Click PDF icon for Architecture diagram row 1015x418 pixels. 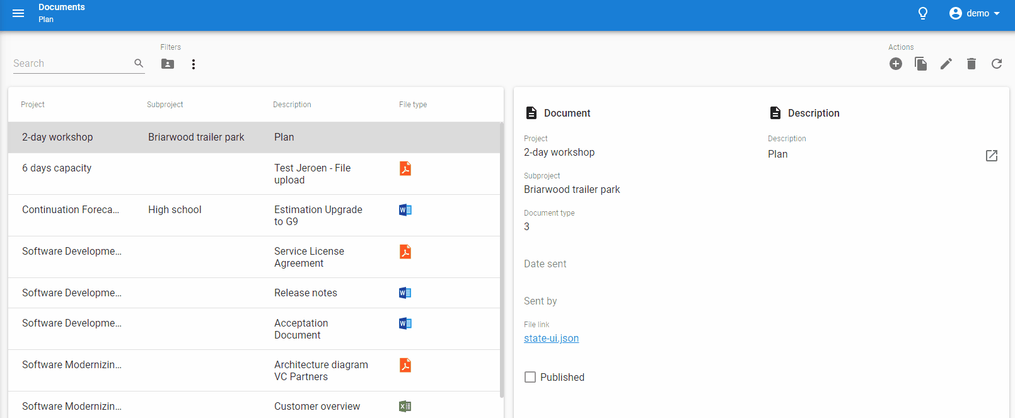405,365
